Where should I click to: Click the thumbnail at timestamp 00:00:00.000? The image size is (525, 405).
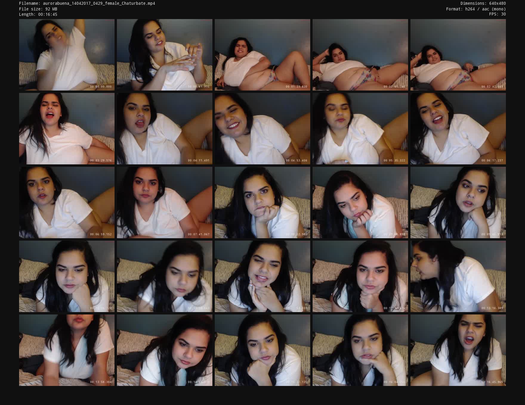67,55
